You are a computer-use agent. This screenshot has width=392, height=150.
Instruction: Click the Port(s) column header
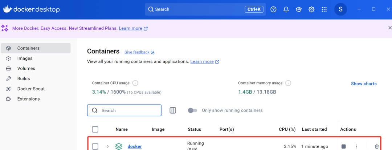tap(226, 129)
